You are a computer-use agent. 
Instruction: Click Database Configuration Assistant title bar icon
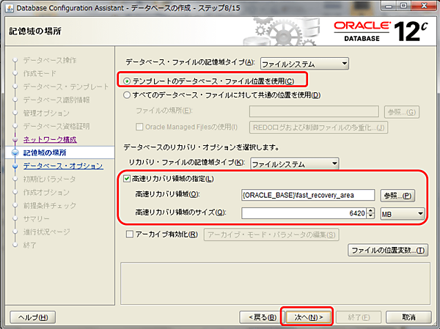[10, 8]
